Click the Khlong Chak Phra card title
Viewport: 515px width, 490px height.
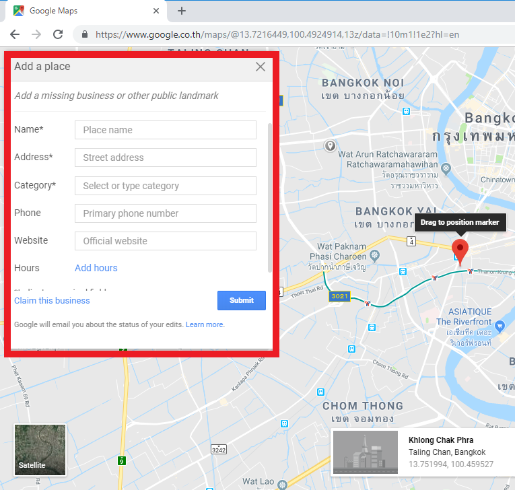tap(441, 440)
